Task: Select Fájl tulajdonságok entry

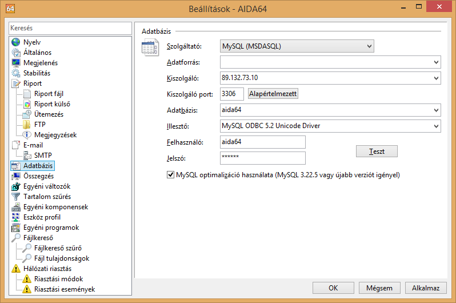Action: click(62, 258)
